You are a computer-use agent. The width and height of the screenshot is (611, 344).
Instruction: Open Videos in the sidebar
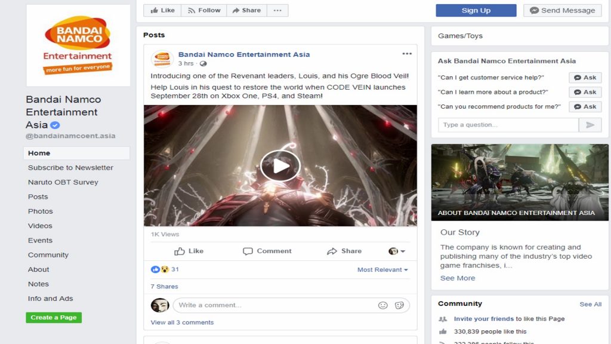[x=40, y=226]
